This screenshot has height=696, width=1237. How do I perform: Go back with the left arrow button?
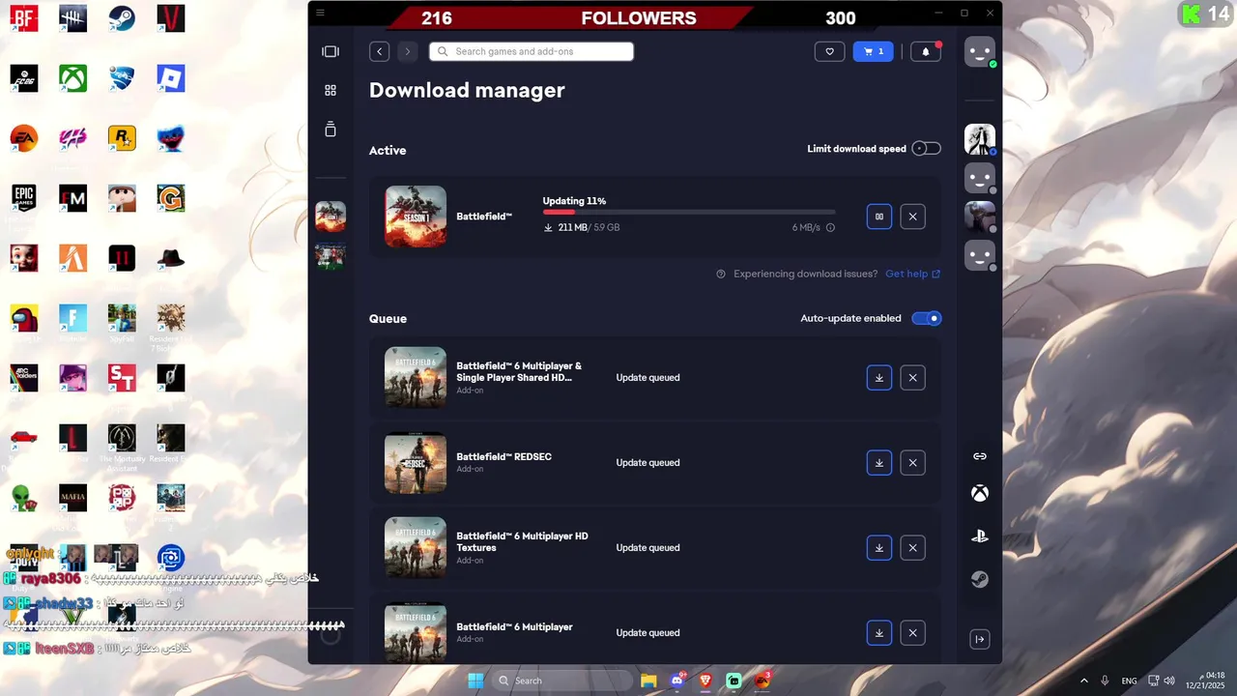coord(380,52)
